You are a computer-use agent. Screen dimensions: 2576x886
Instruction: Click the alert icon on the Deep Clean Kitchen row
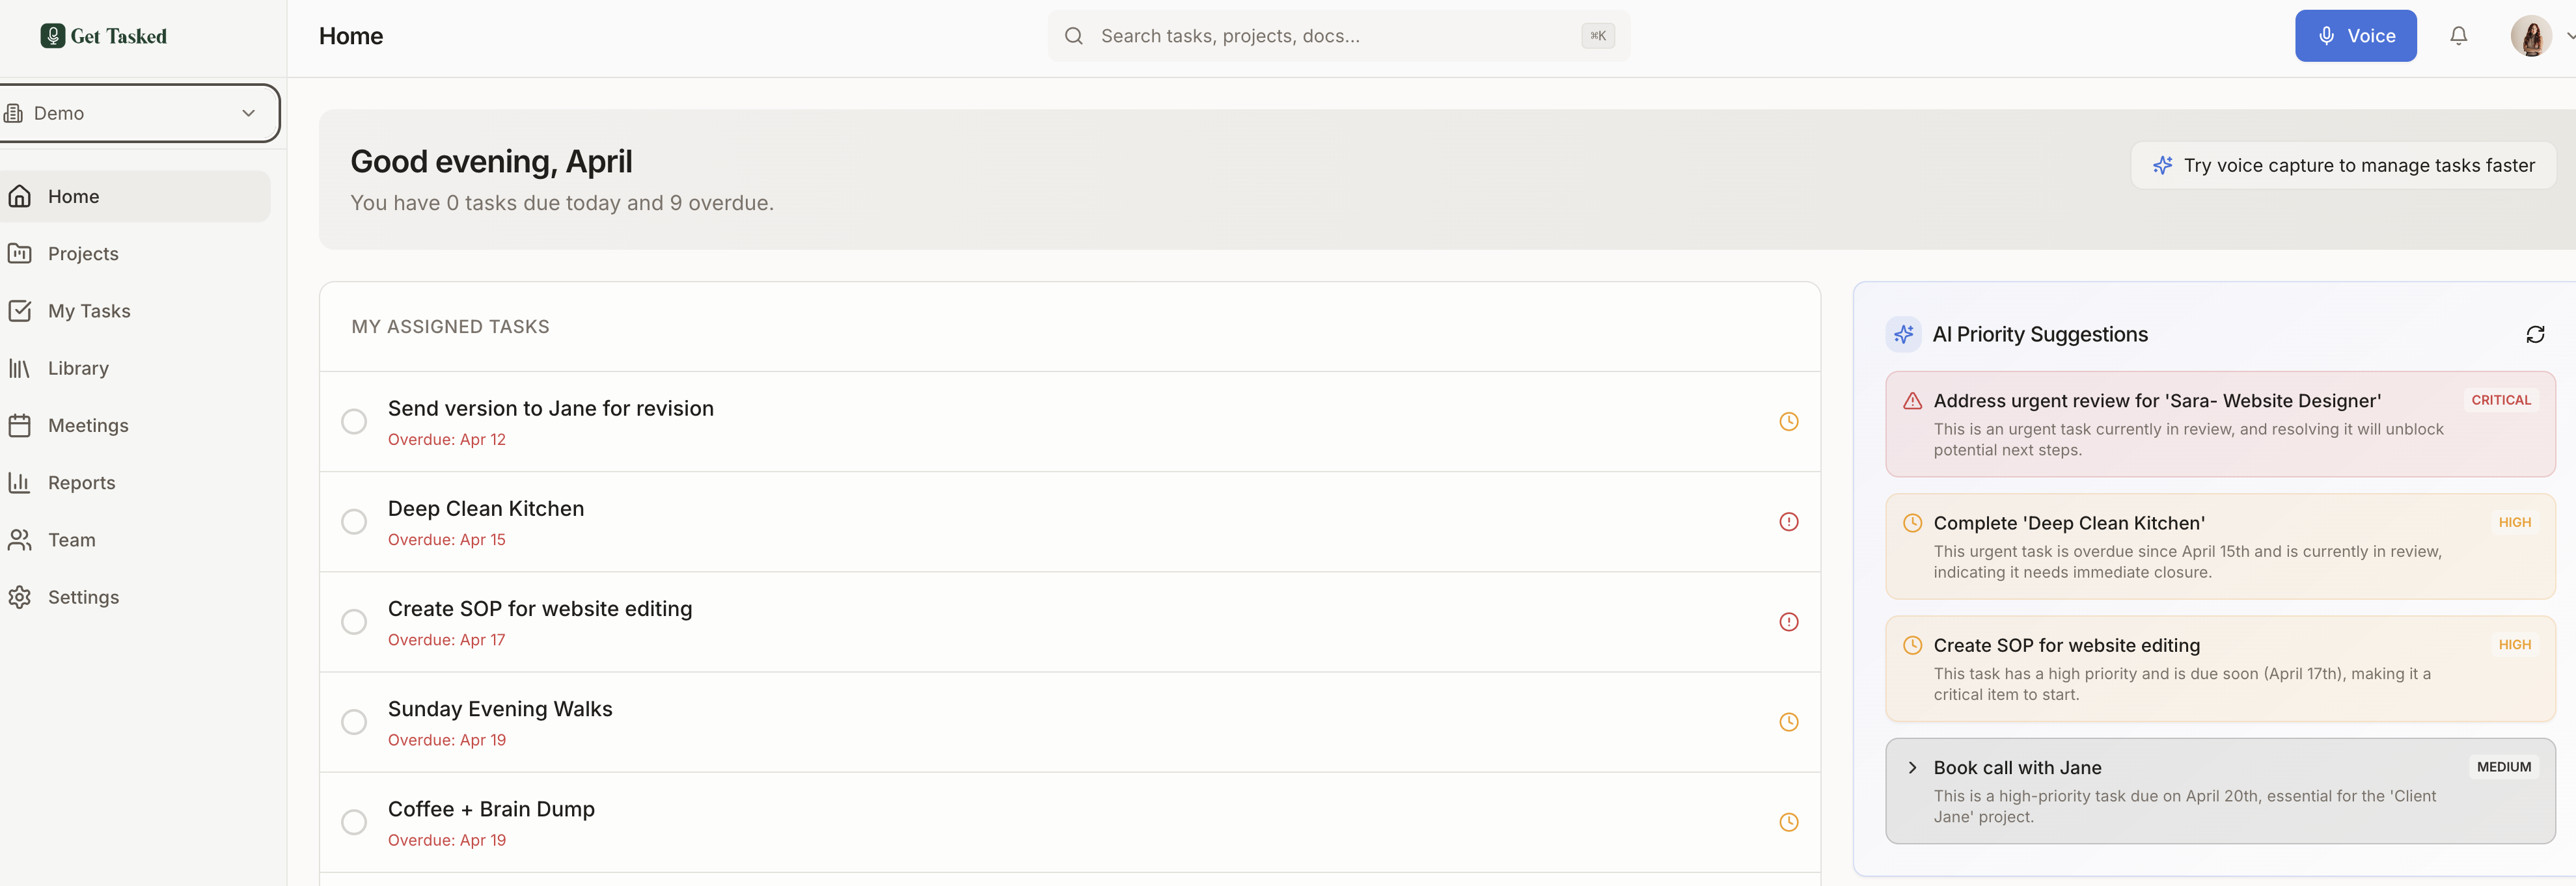pyautogui.click(x=1789, y=522)
